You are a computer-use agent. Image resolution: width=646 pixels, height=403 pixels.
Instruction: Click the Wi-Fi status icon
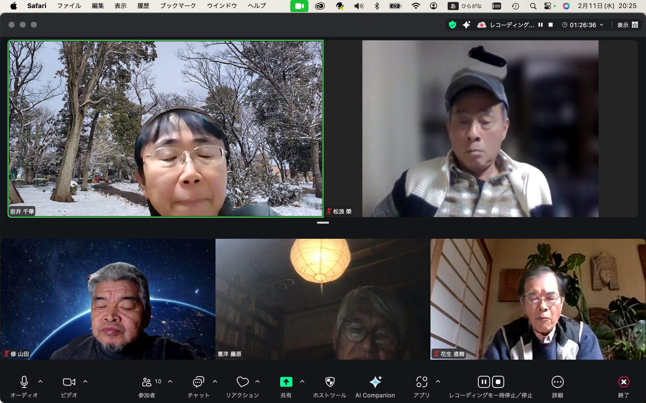[x=416, y=6]
